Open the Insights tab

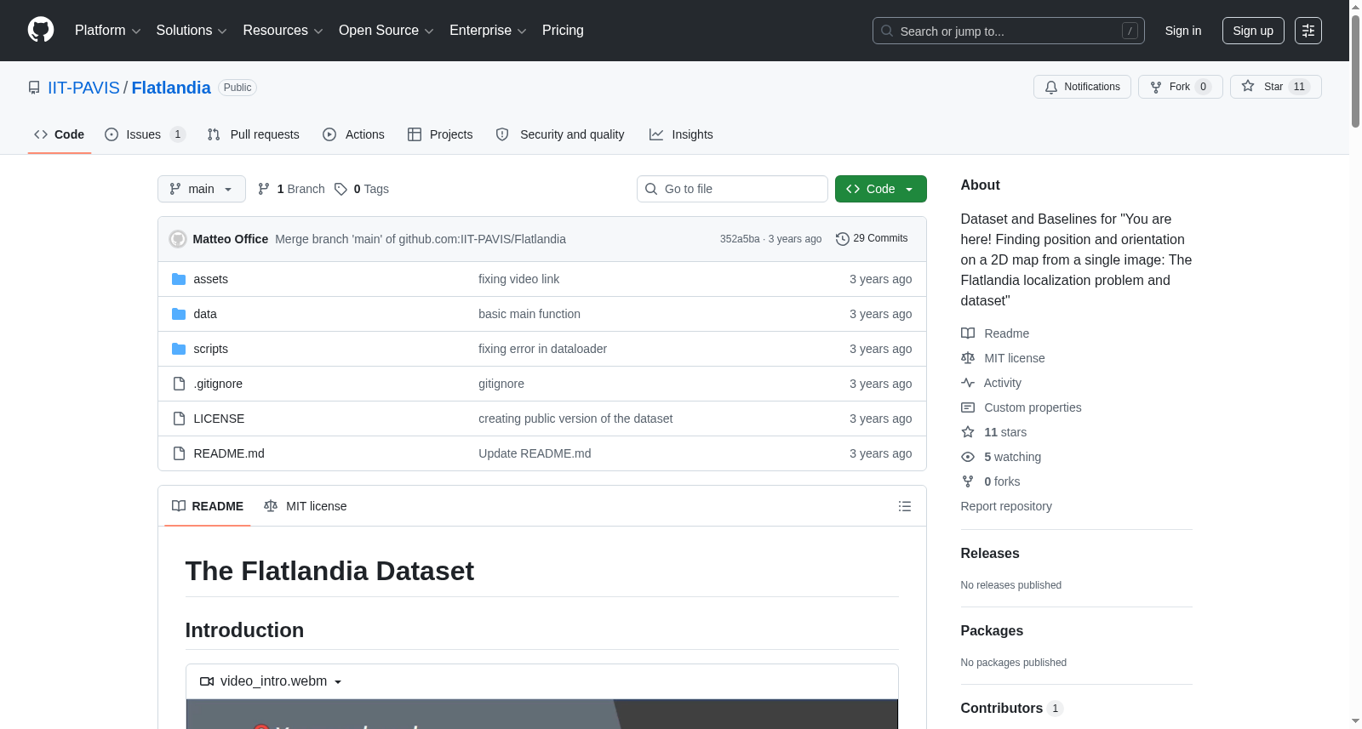[x=681, y=134]
